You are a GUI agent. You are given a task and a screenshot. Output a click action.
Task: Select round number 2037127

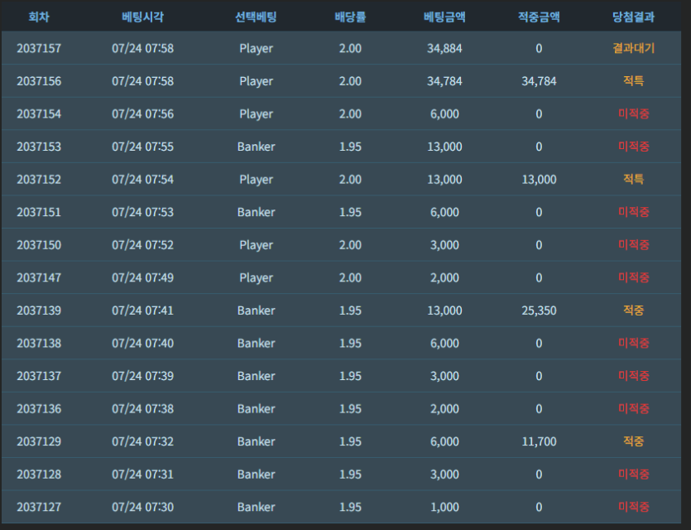pyautogui.click(x=39, y=507)
